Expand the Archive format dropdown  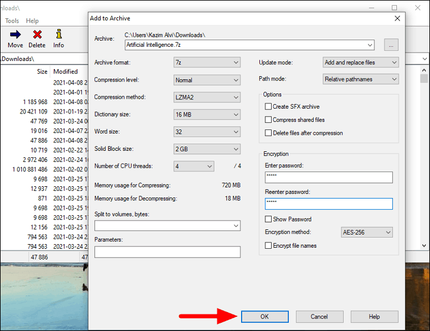[x=207, y=63]
